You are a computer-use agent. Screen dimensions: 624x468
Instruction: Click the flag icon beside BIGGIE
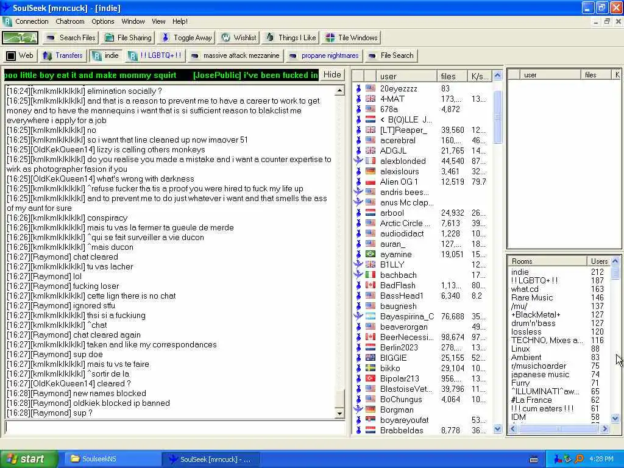[370, 357]
